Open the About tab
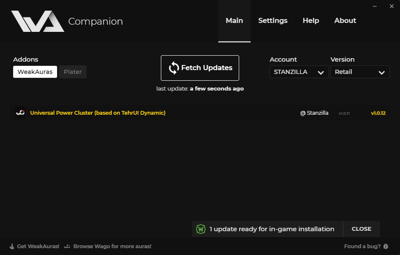Screen dimensions: 400x255 click(x=345, y=21)
